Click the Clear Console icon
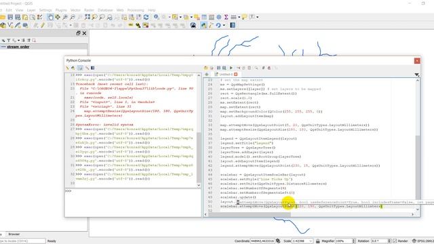This screenshot has width=434, height=244. 67,68
